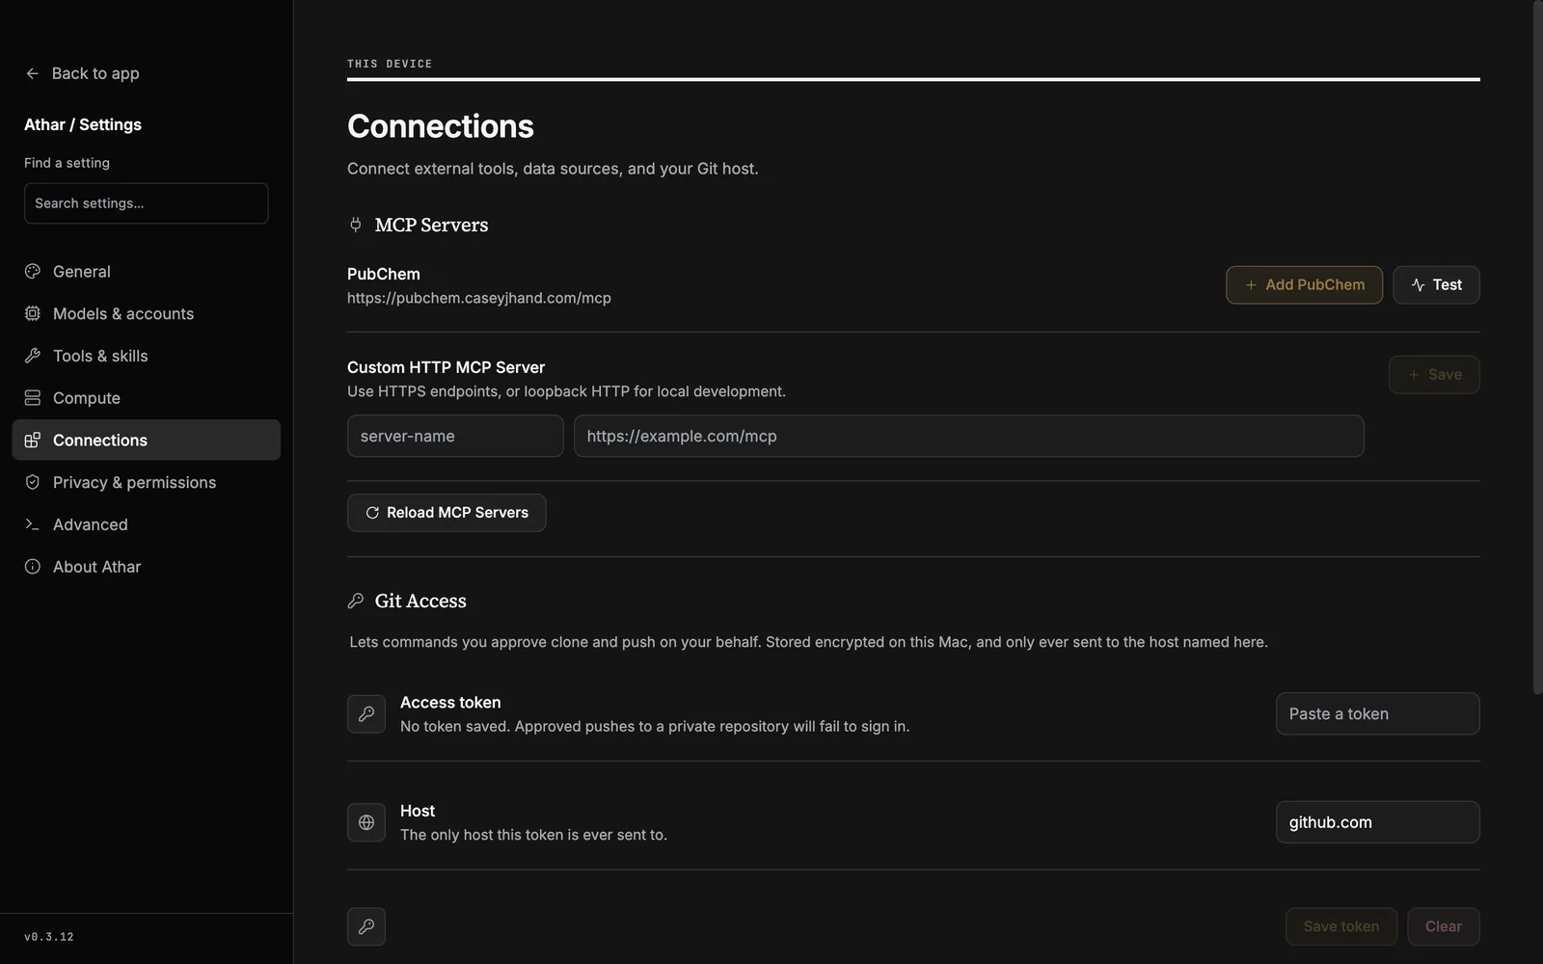Click the Compute server icon
The height and width of the screenshot is (964, 1543).
[x=33, y=398]
